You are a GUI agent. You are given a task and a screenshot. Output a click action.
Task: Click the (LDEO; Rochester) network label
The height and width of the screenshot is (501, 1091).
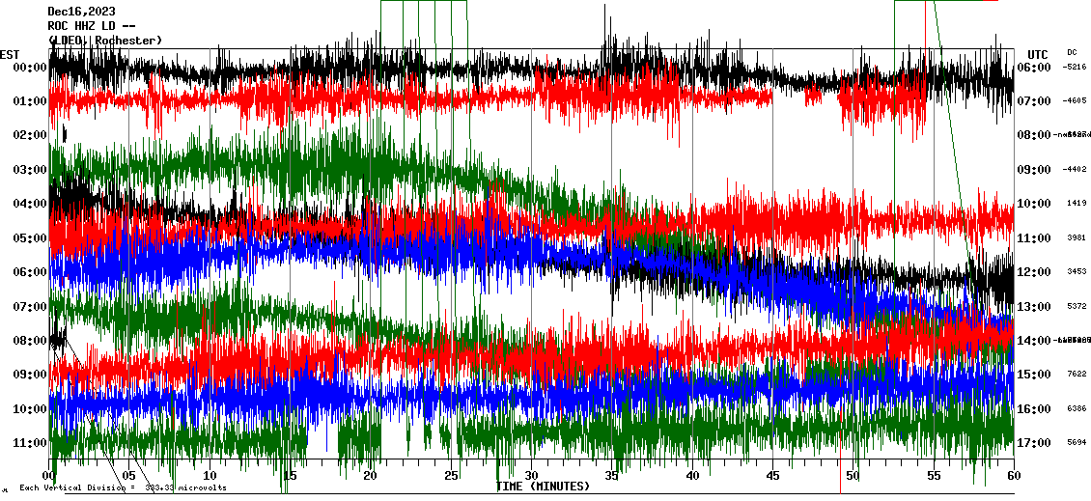tap(105, 40)
